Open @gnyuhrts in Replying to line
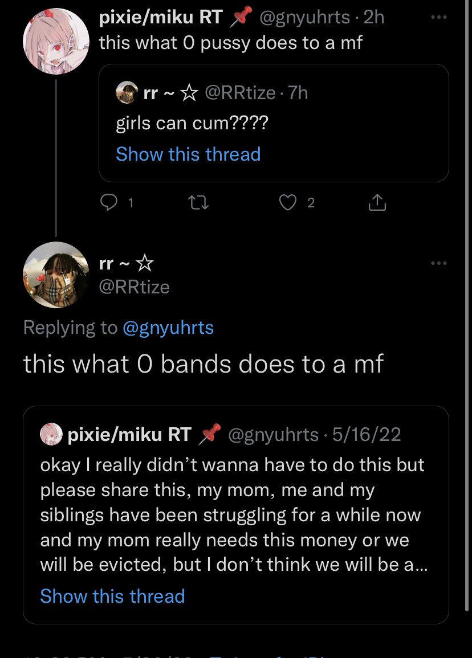 pos(168,328)
